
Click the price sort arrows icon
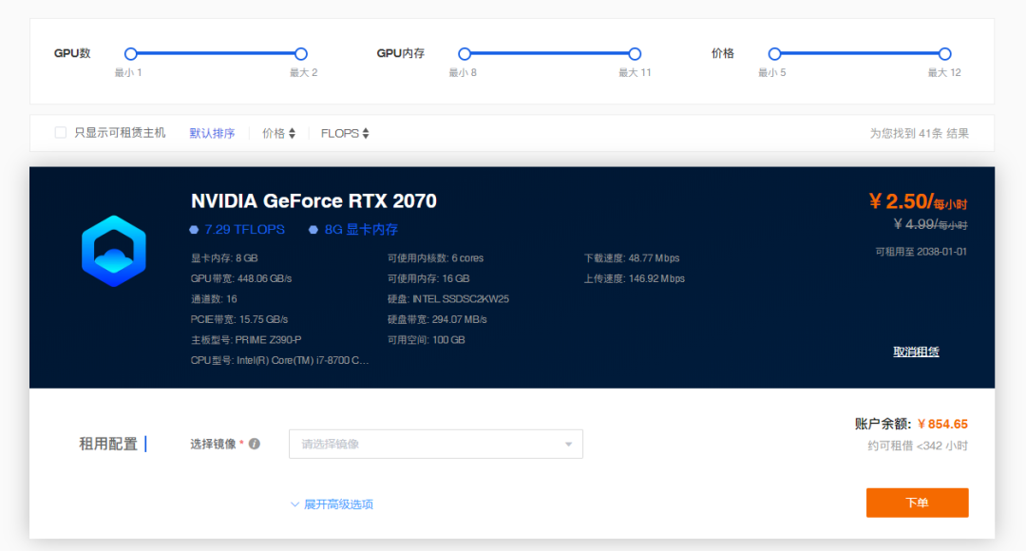(x=292, y=134)
